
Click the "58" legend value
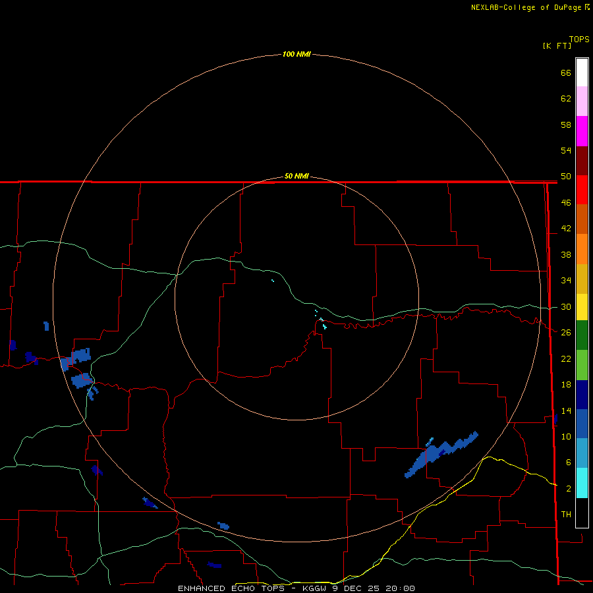coord(566,125)
